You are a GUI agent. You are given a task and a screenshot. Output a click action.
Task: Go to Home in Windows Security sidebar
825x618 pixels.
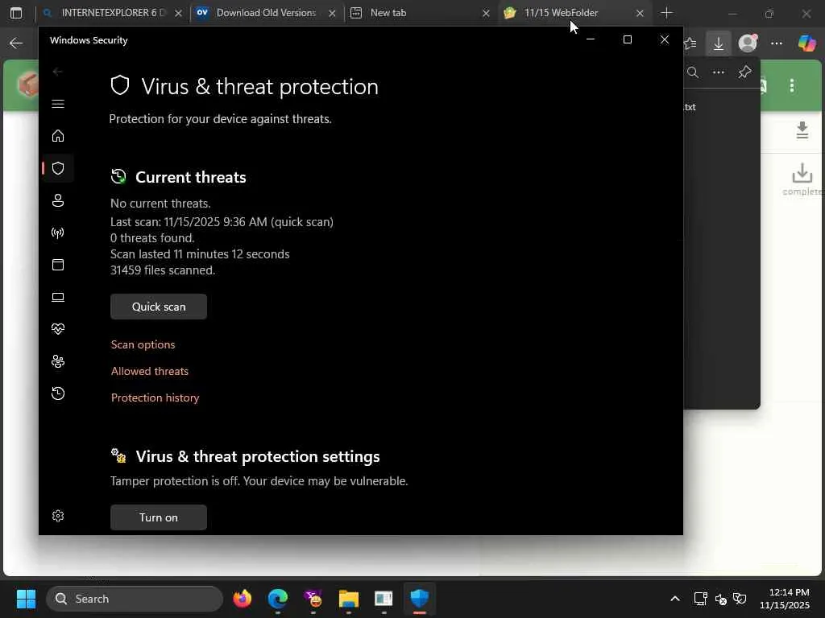[x=58, y=135]
